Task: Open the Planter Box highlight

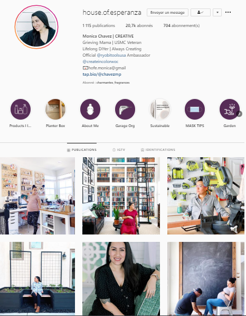Action: point(55,110)
